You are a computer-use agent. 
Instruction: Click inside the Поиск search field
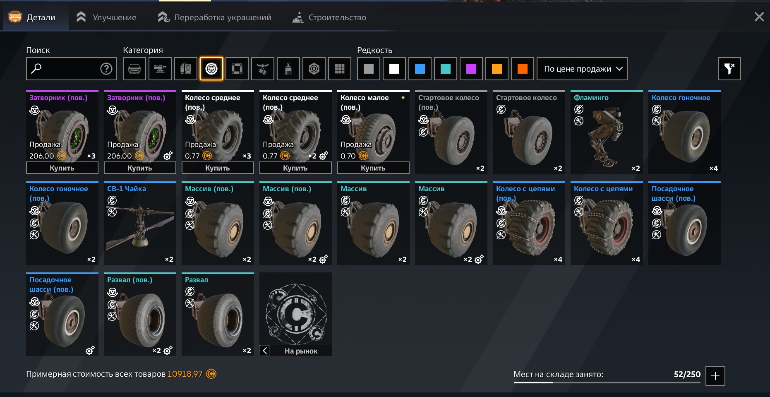[72, 69]
